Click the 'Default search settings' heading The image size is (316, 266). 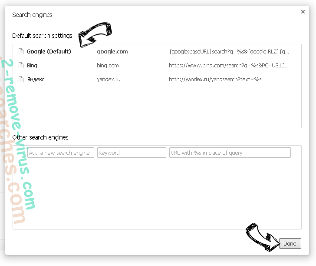click(42, 36)
